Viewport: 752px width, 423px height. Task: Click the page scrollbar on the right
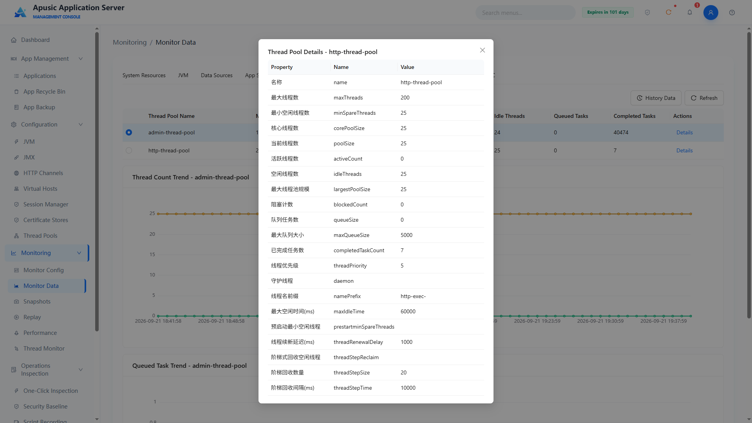tap(749, 175)
